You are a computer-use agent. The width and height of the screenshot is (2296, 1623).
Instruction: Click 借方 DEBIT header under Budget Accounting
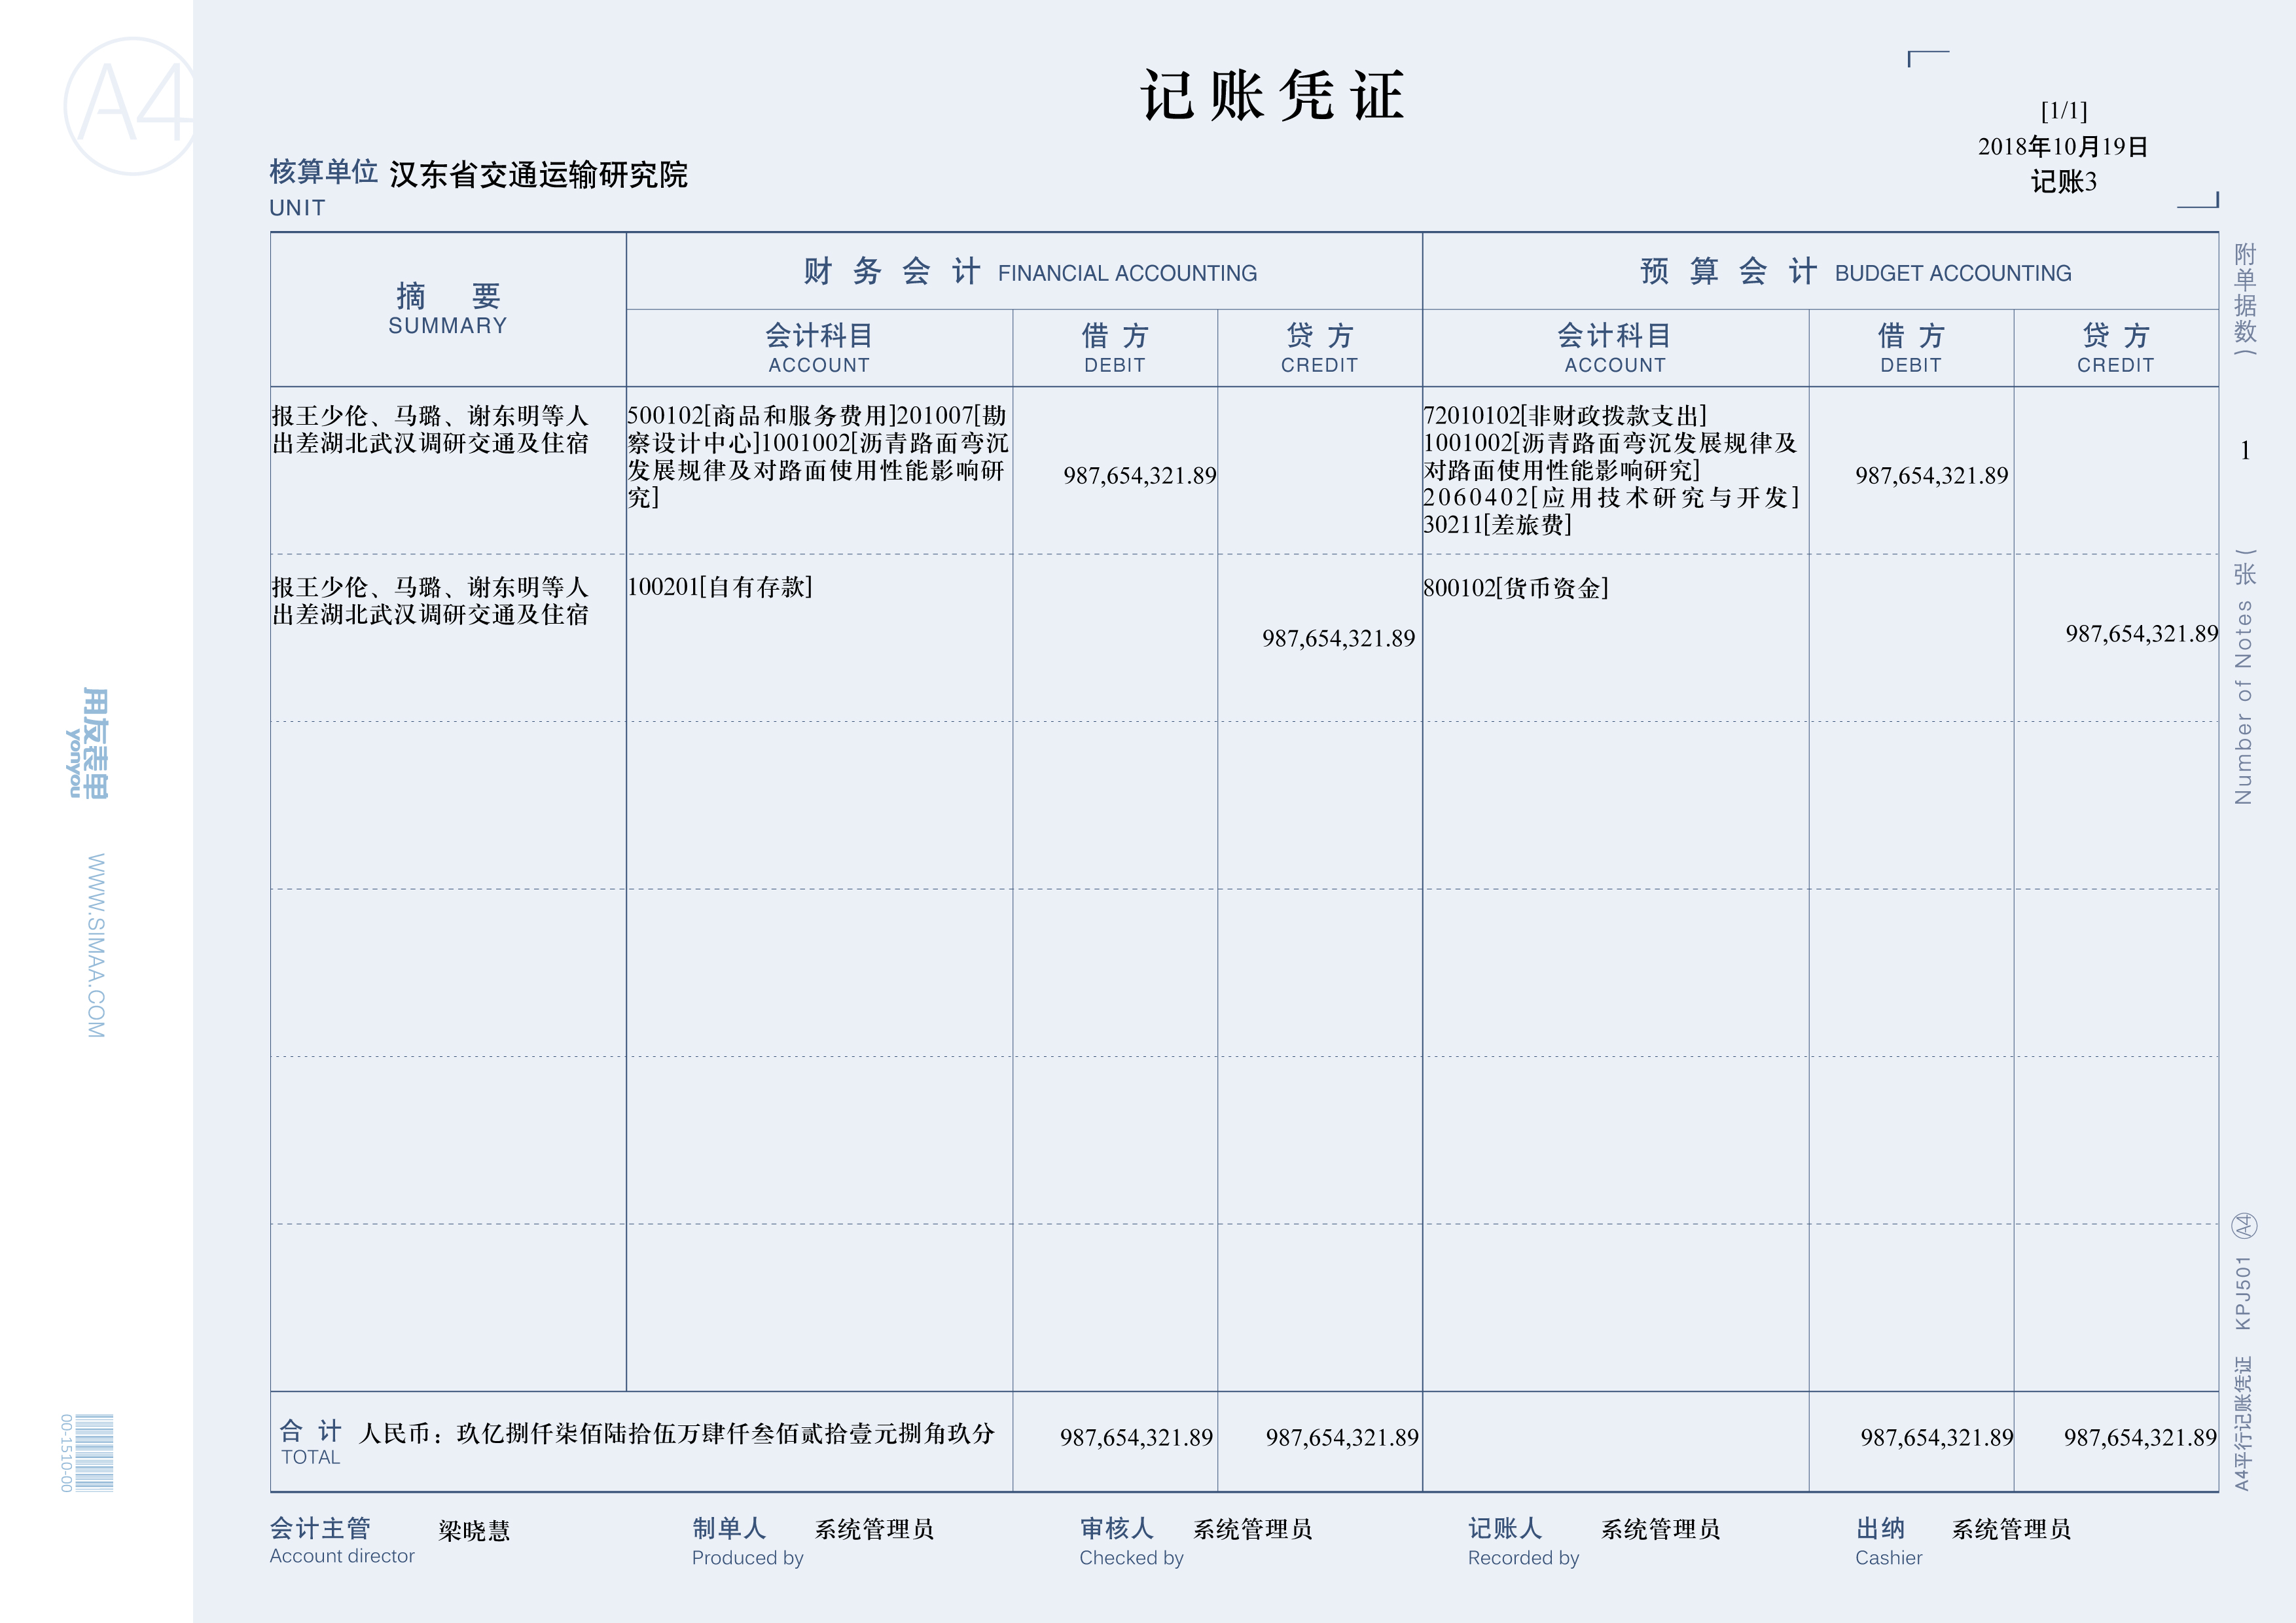(1911, 348)
